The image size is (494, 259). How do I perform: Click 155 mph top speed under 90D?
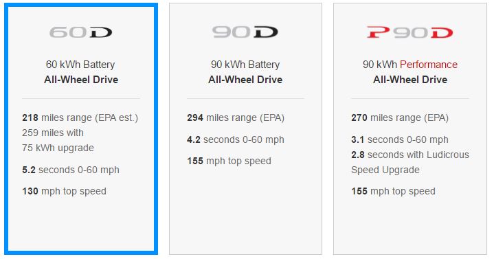click(229, 161)
